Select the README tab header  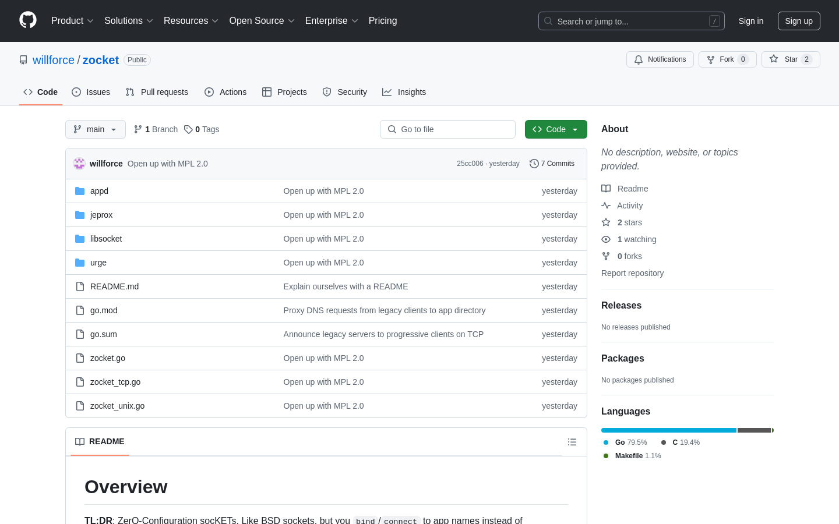[100, 441]
